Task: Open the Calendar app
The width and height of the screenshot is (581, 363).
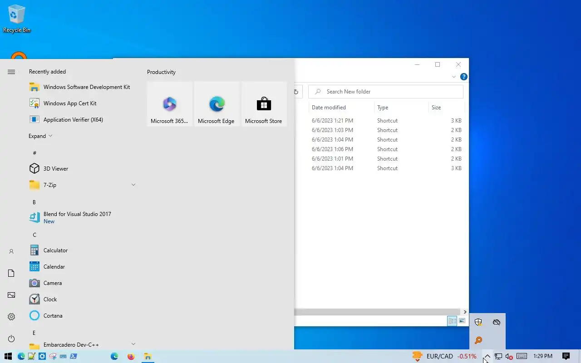Action: point(83,267)
